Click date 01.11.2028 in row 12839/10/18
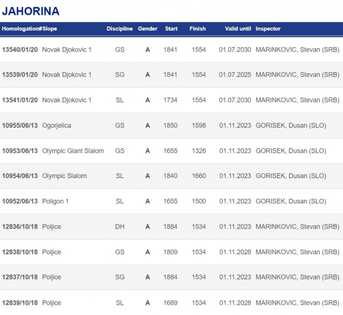Viewport: 343px width, 315px height. tap(235, 303)
